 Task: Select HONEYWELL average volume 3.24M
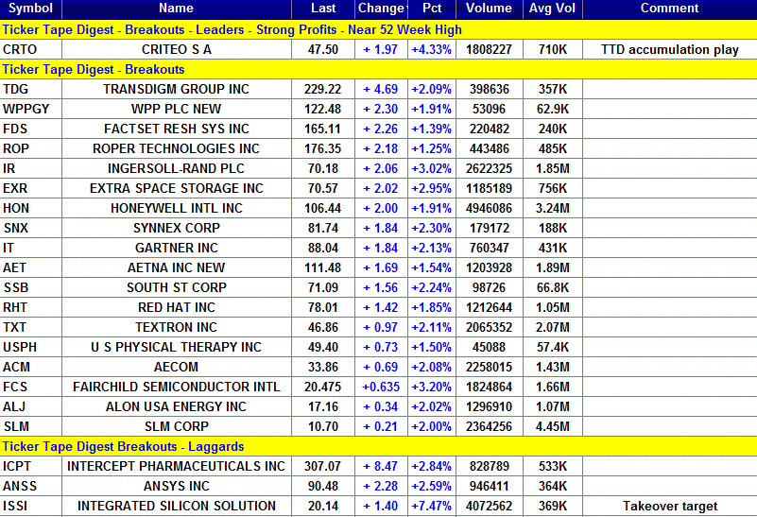(552, 208)
